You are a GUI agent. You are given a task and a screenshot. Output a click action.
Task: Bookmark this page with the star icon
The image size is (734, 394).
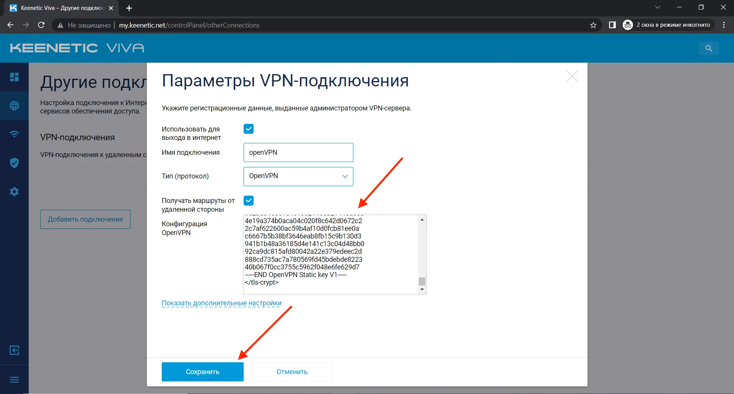(593, 25)
